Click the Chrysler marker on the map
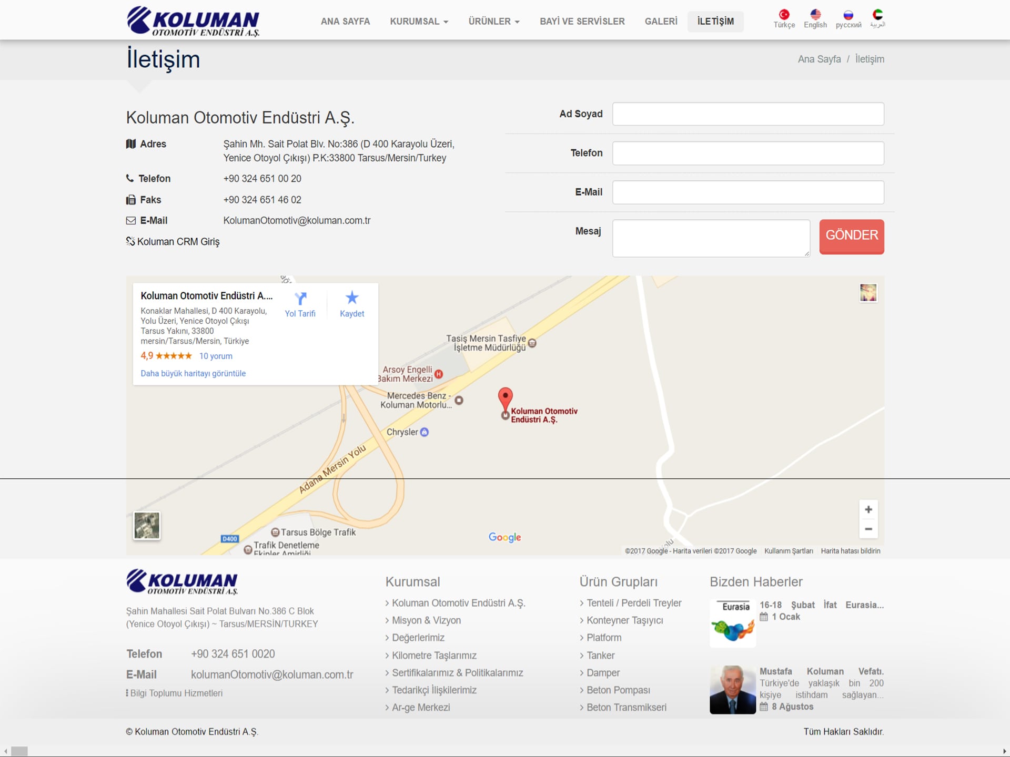Image resolution: width=1010 pixels, height=757 pixels. (425, 432)
